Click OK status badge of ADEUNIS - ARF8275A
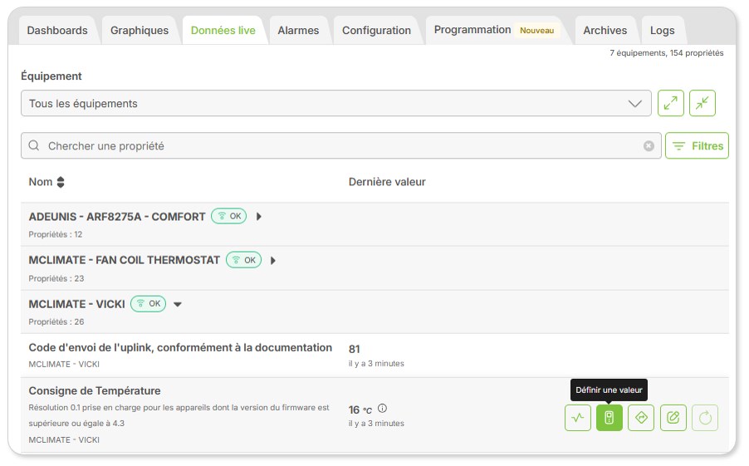 coord(229,216)
